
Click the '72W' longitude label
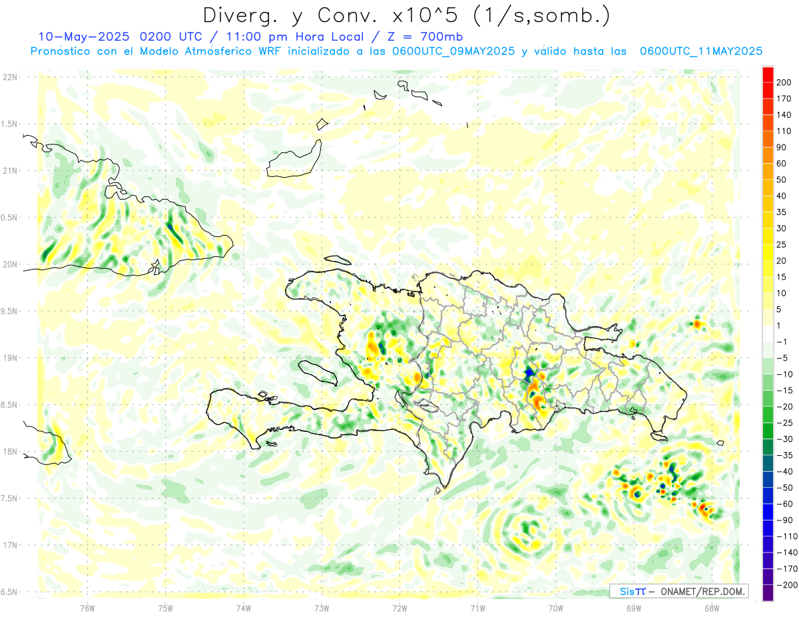click(x=400, y=607)
